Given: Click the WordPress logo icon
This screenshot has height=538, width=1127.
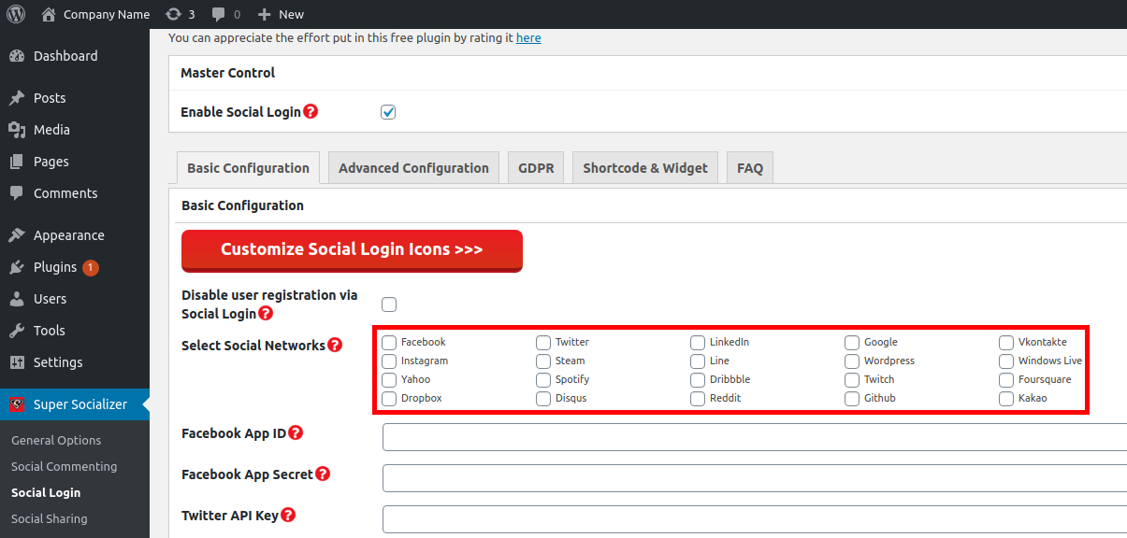Looking at the screenshot, I should [16, 14].
